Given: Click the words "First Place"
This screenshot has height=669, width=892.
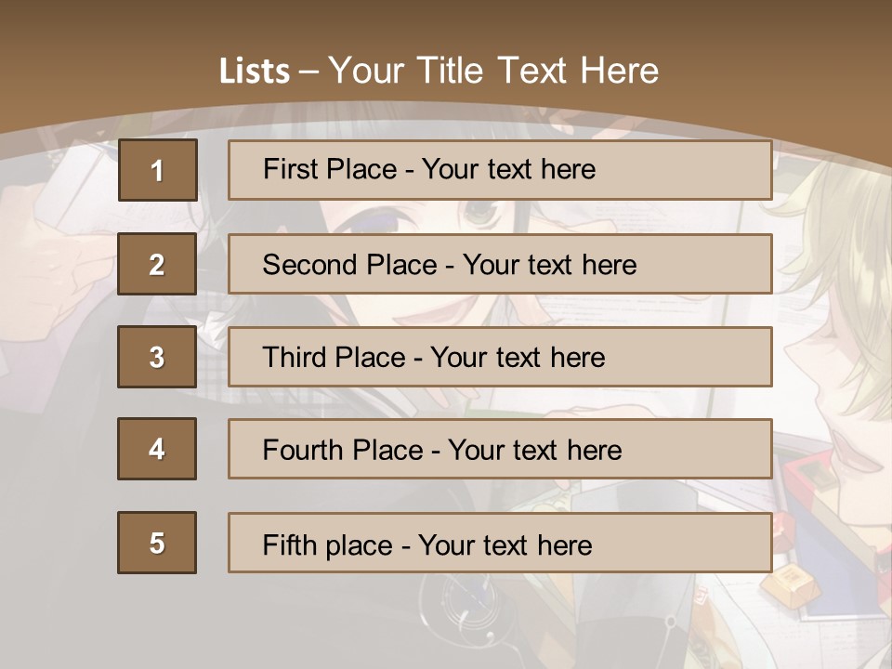Looking at the screenshot, I should [x=330, y=169].
